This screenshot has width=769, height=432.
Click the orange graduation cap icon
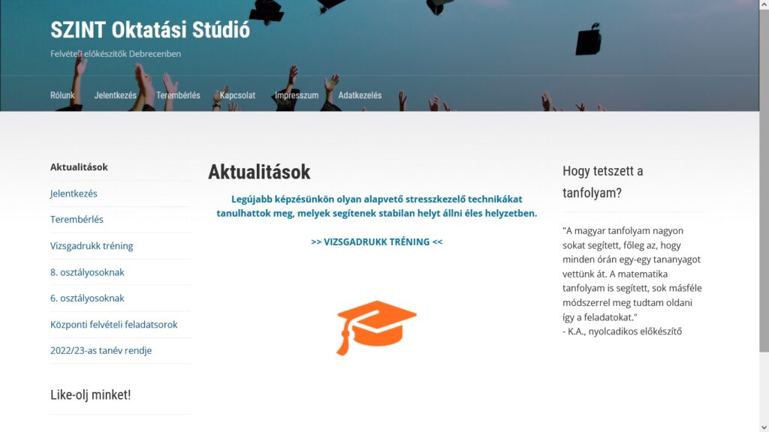click(376, 328)
